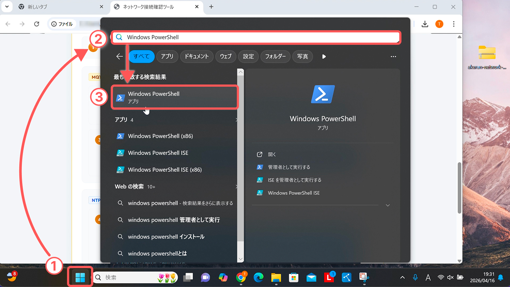The image size is (510, 287).
Task: Select the Windows PowerShell ISE result
Action: tap(175, 153)
